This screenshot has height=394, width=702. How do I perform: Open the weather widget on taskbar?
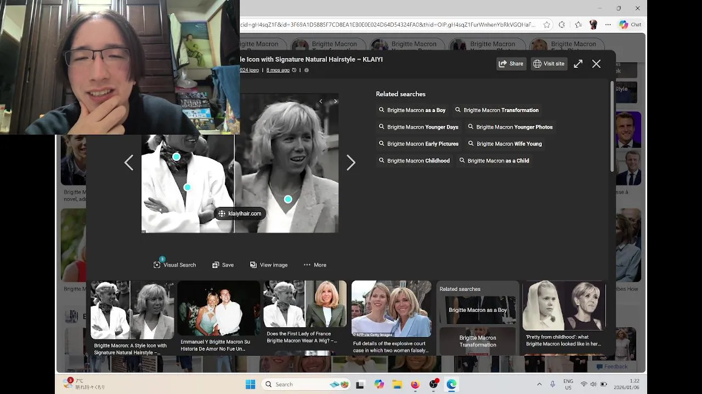[x=83, y=384]
